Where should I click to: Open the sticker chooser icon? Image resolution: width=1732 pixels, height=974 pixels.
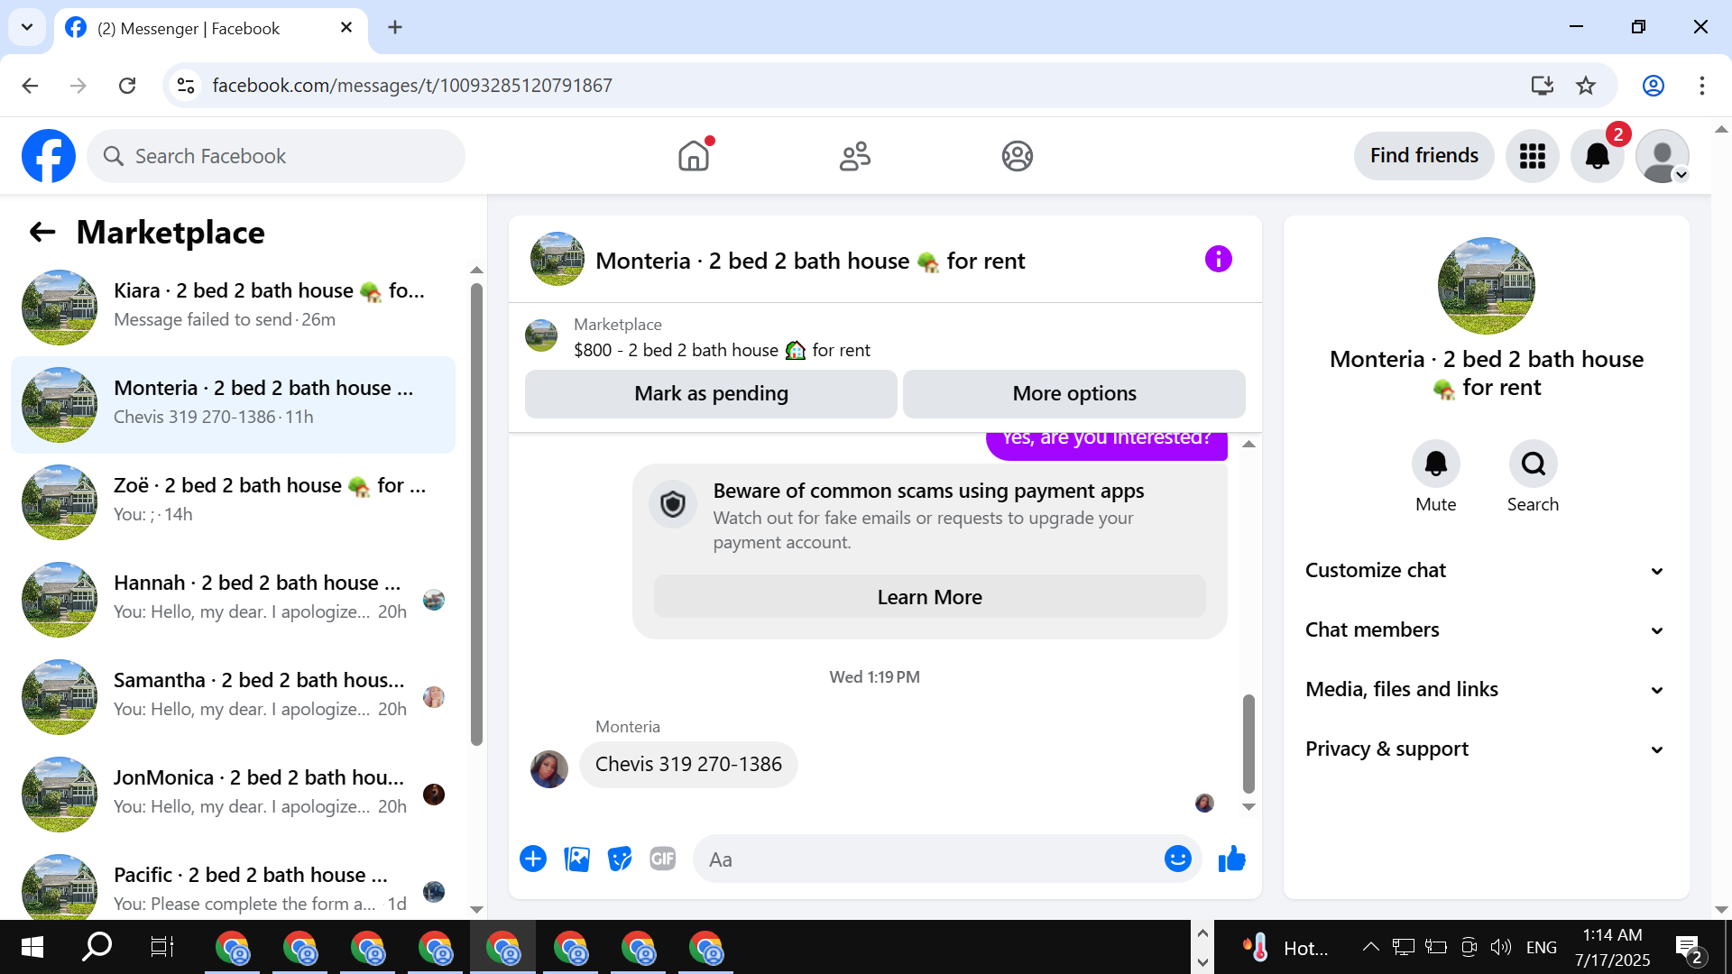click(620, 859)
